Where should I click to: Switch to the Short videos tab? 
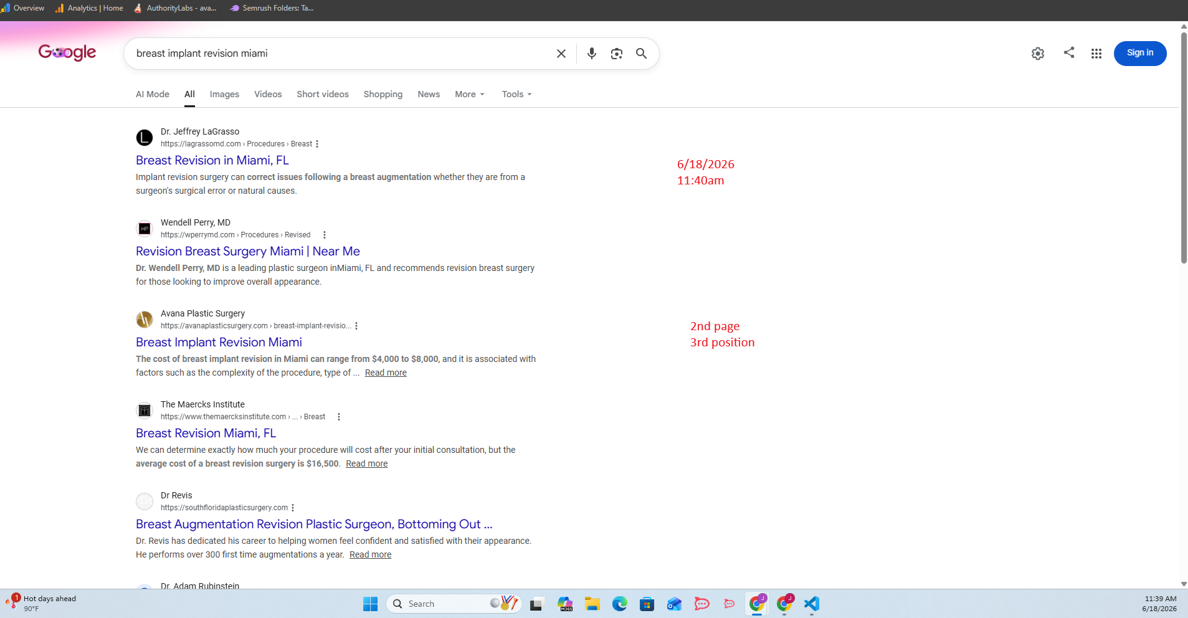coord(323,94)
